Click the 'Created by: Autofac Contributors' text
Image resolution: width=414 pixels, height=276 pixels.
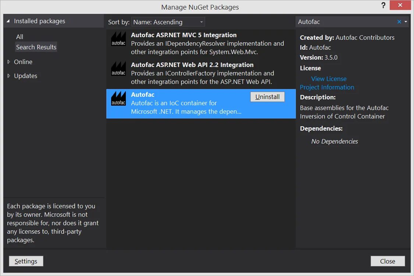[x=347, y=38]
